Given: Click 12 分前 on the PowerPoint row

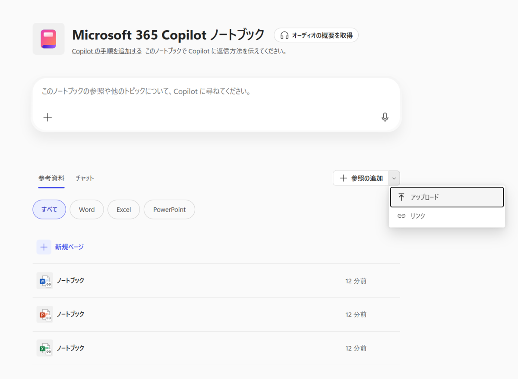Looking at the screenshot, I should pos(356,315).
